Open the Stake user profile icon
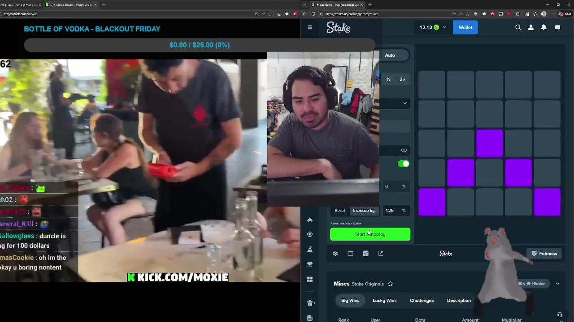The height and width of the screenshot is (322, 574). point(531,27)
